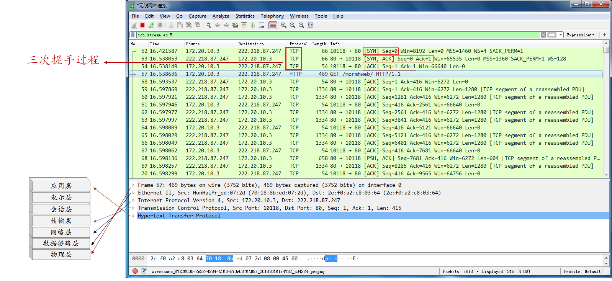Stop the running capture with red square
This screenshot has width=612, height=281.
[142, 25]
